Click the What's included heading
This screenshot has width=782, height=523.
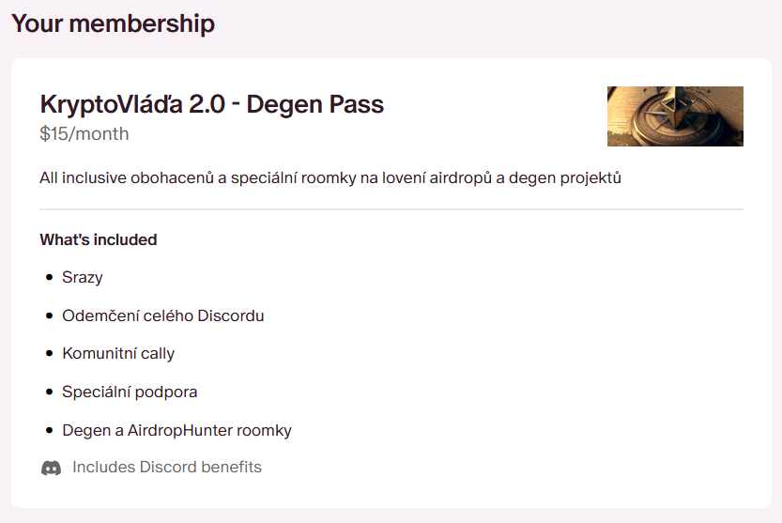coord(98,239)
